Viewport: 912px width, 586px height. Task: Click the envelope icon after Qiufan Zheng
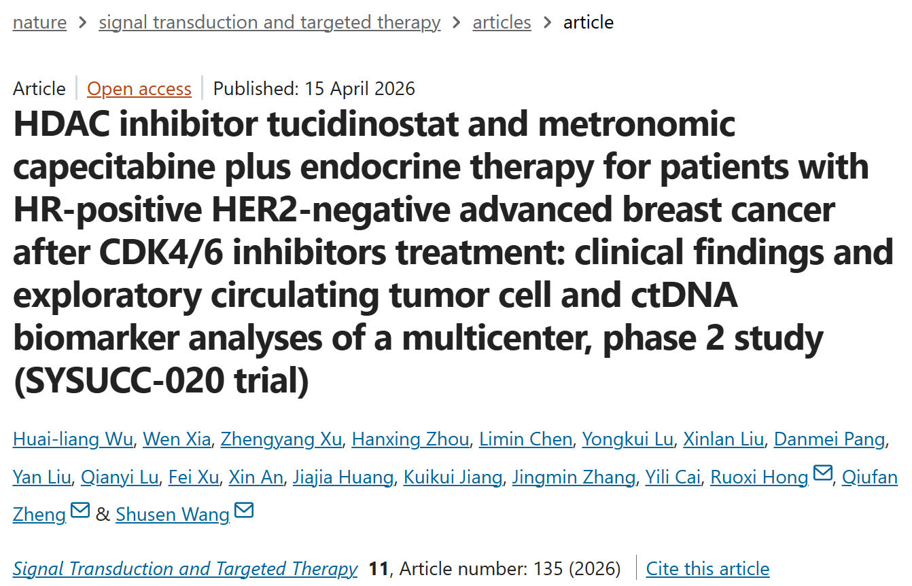coord(80,511)
